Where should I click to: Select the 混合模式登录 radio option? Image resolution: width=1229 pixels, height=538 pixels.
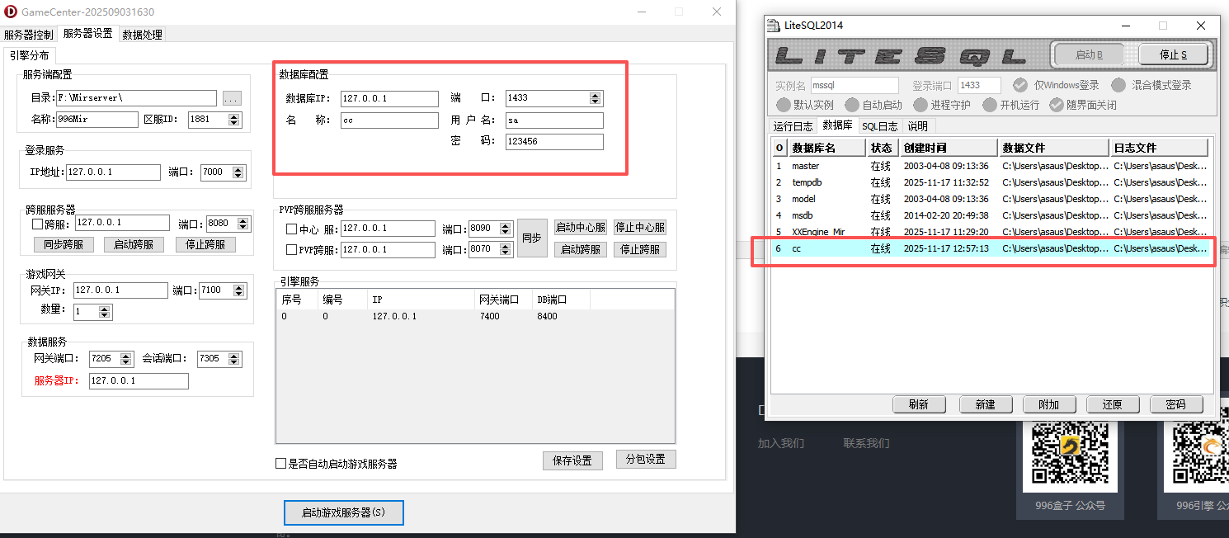coord(1120,85)
